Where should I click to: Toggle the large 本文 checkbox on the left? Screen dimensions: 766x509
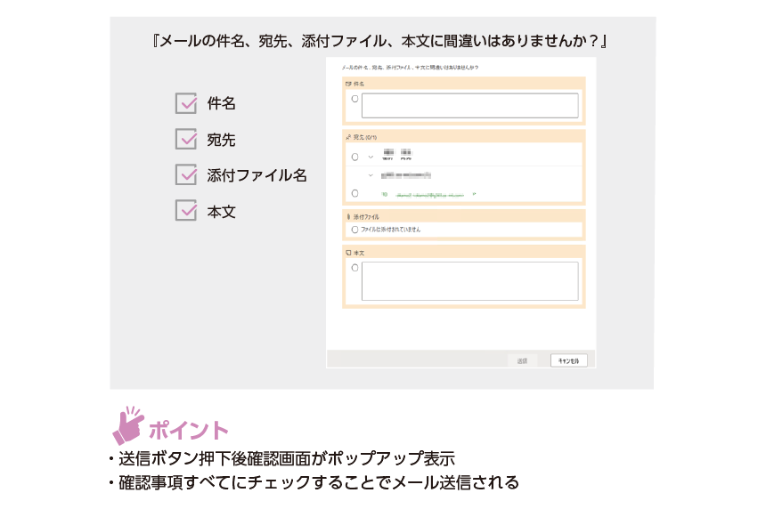[186, 210]
